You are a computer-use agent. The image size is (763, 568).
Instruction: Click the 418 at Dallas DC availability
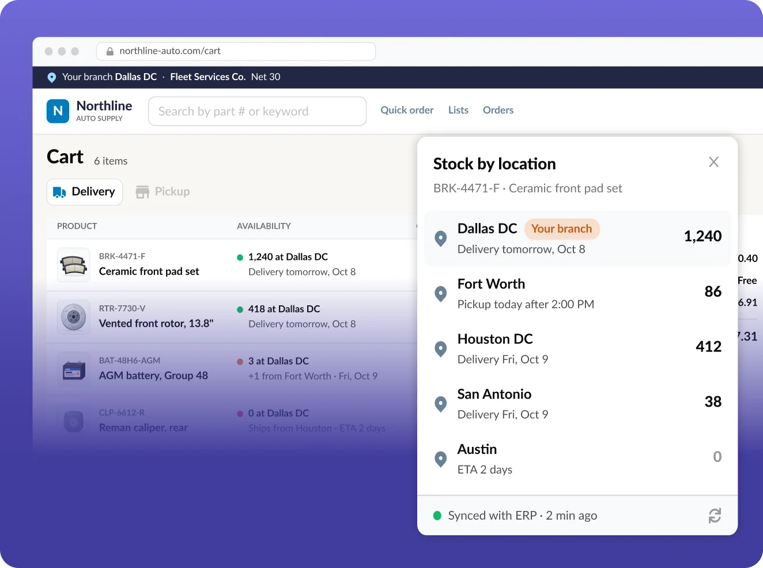(x=284, y=309)
